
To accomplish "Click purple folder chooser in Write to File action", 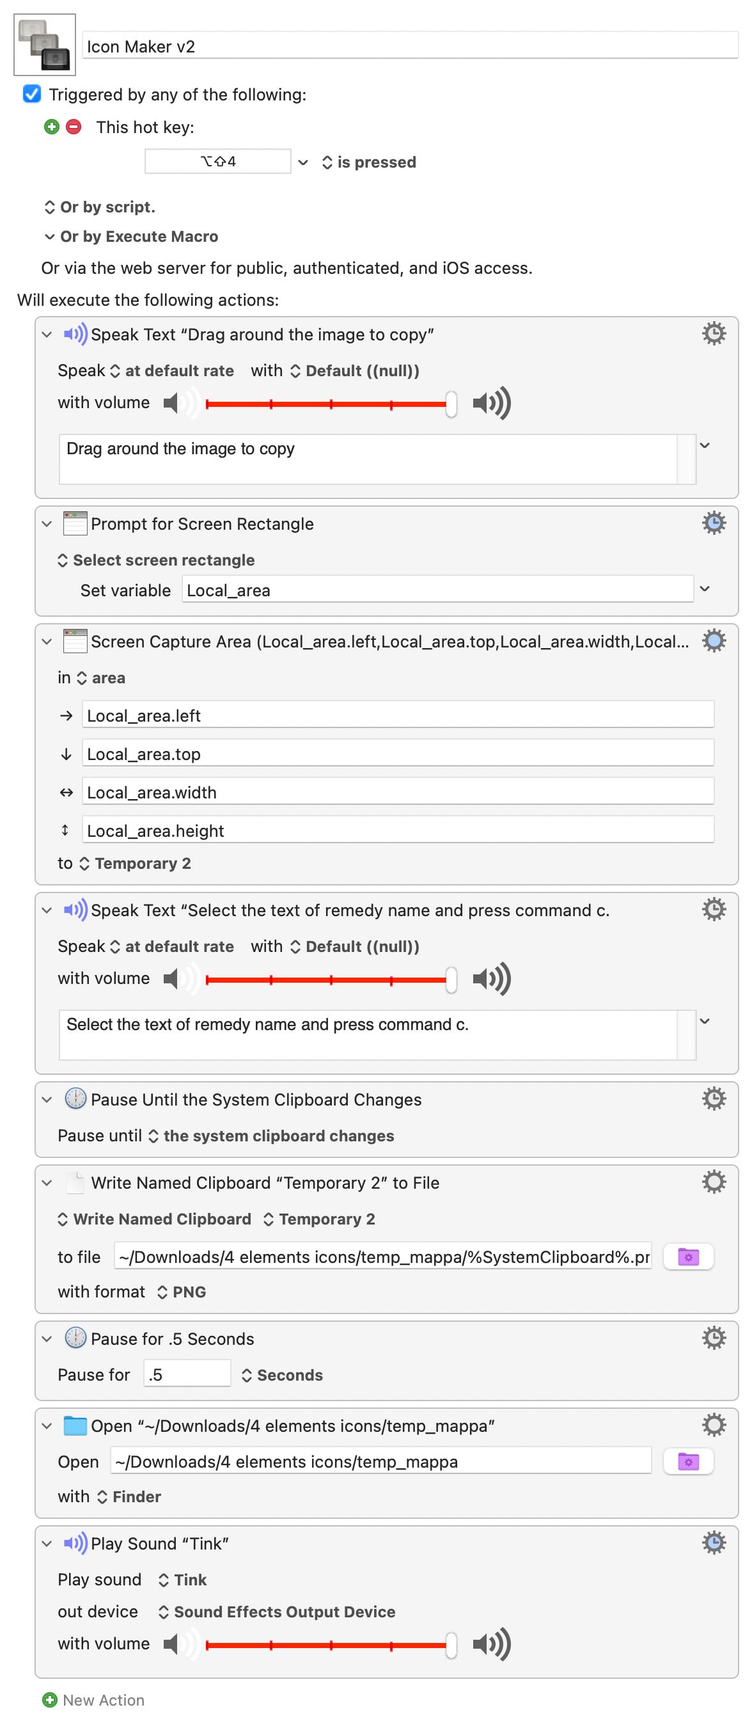I will coord(688,1257).
